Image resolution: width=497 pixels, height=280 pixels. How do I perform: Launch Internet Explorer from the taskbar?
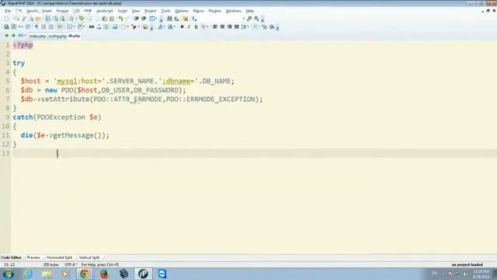click(28, 274)
